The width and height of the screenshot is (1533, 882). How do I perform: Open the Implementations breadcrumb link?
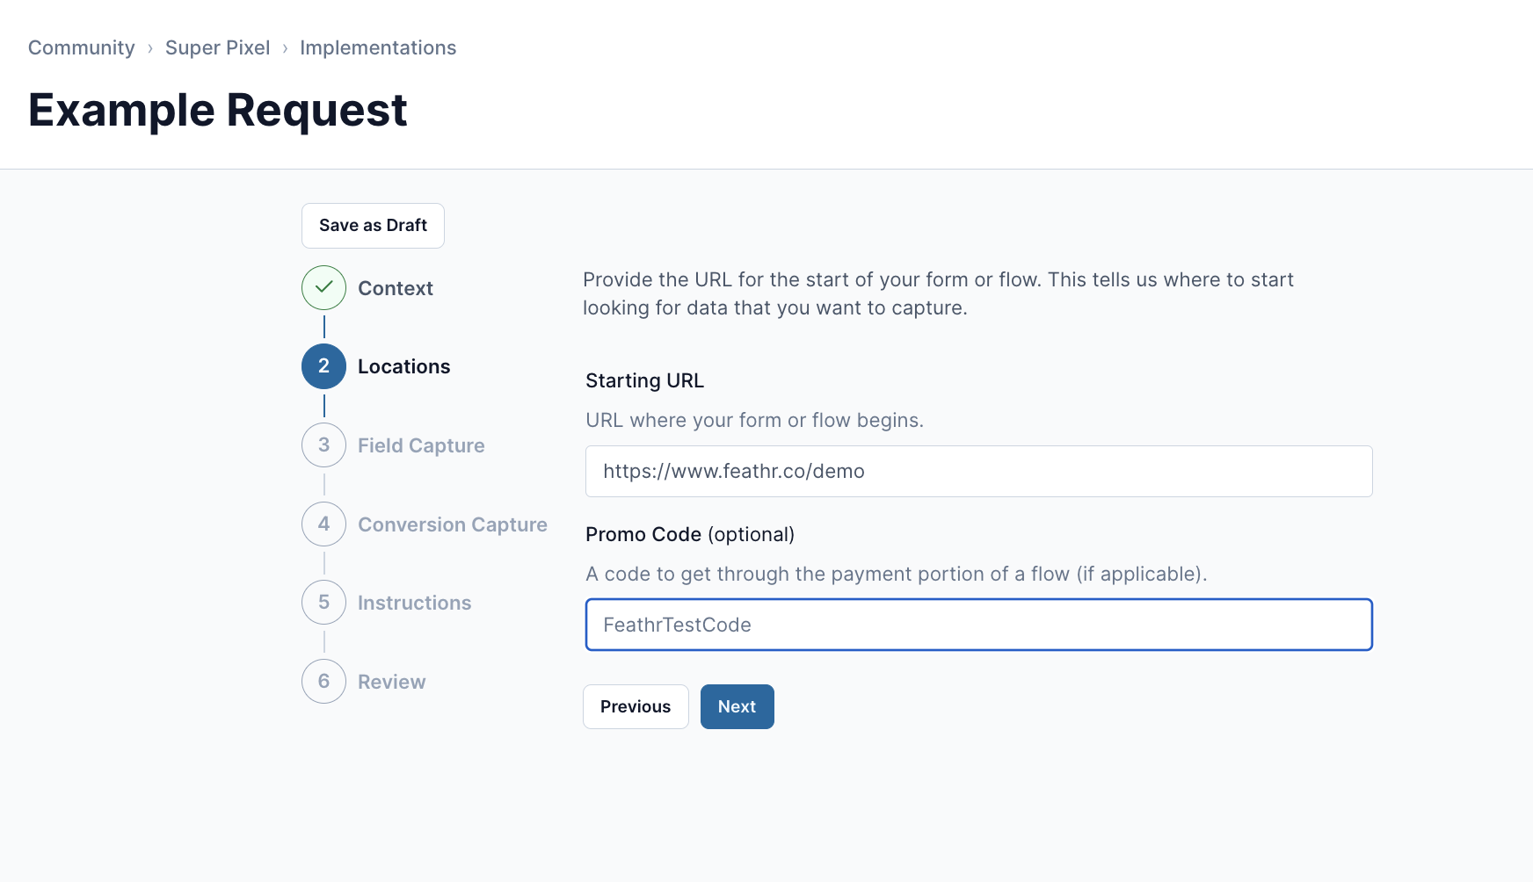(378, 47)
